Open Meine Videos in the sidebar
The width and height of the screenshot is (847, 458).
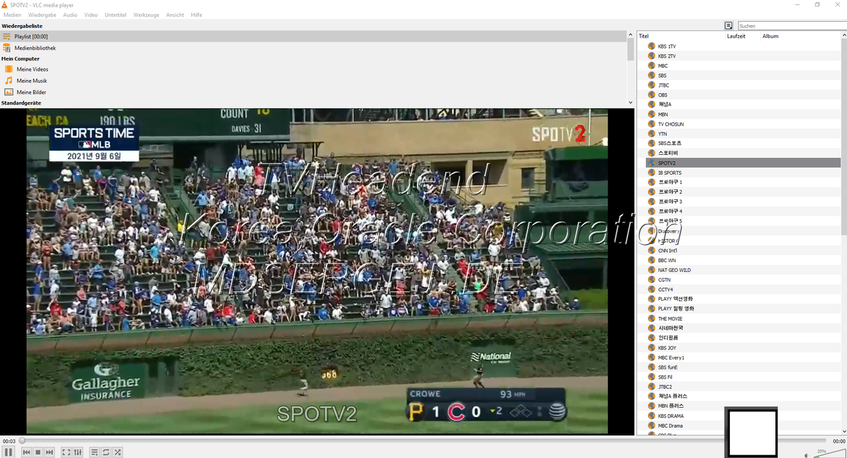point(32,69)
